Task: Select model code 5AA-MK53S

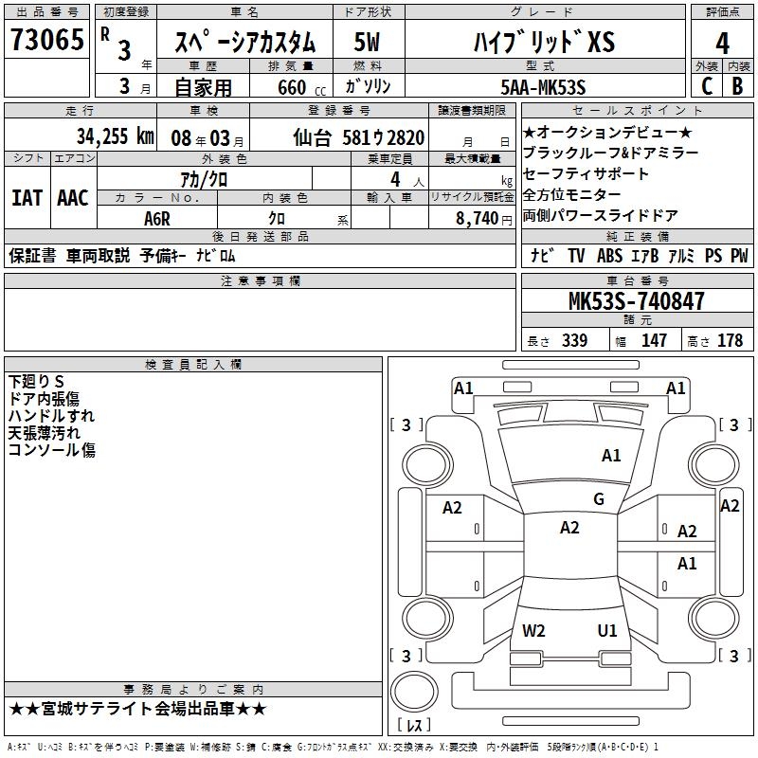Action: (543, 87)
